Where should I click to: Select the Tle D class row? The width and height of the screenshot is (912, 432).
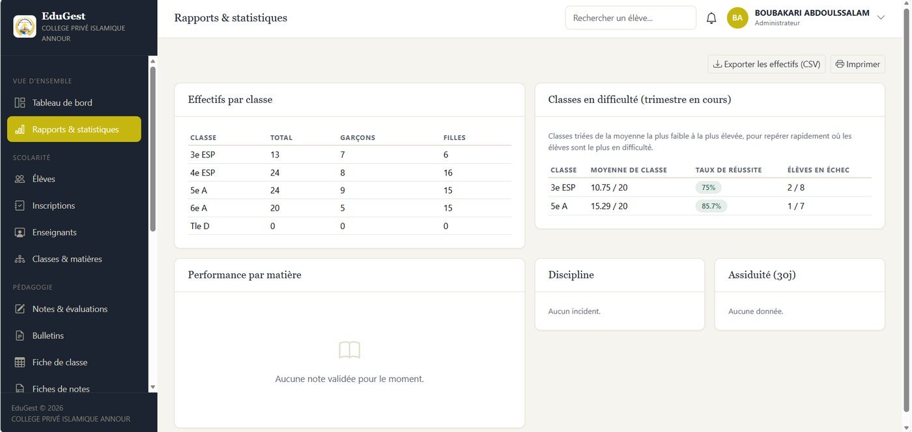pos(350,226)
